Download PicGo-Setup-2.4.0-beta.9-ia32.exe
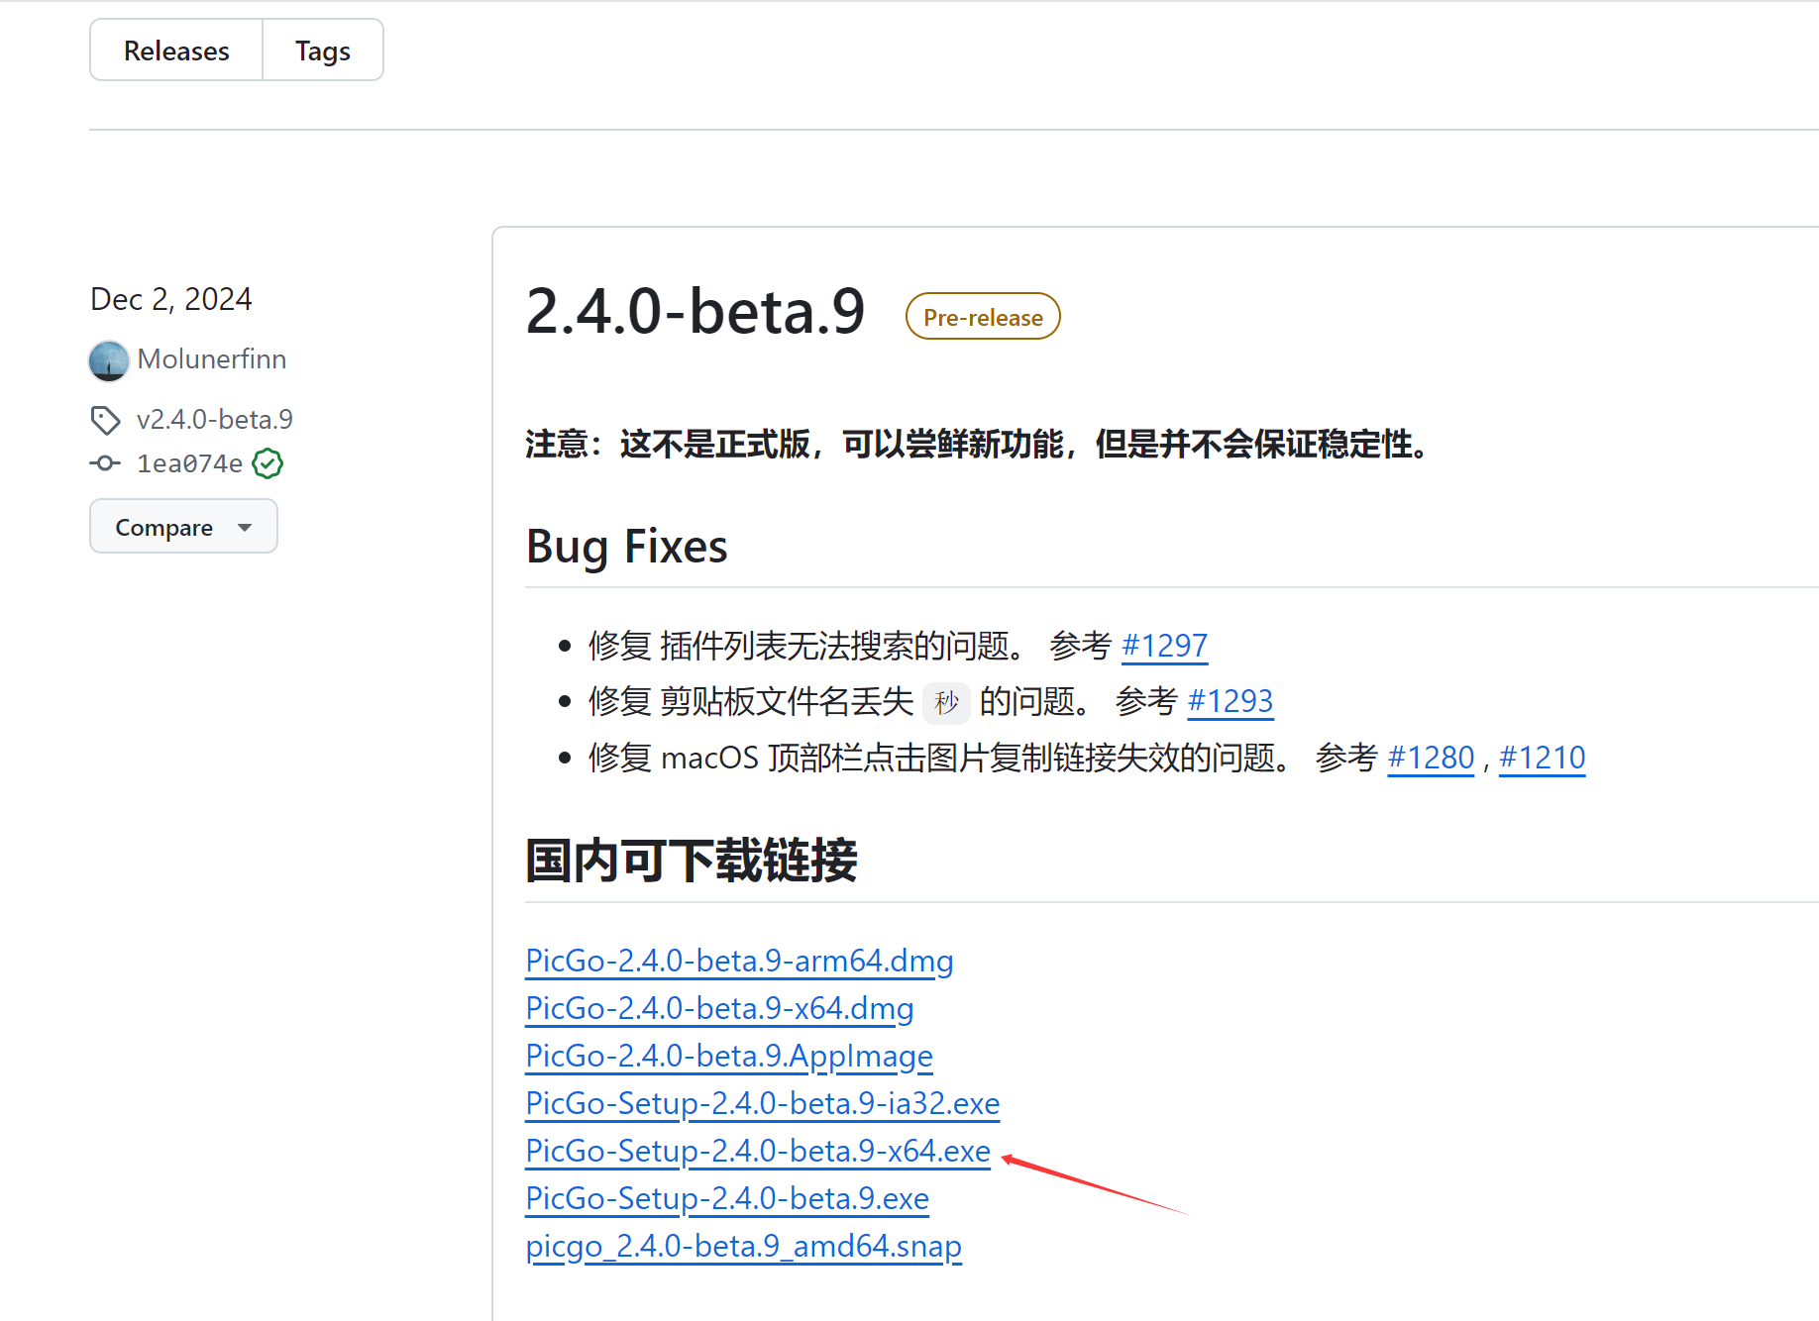The width and height of the screenshot is (1819, 1321). click(763, 1103)
